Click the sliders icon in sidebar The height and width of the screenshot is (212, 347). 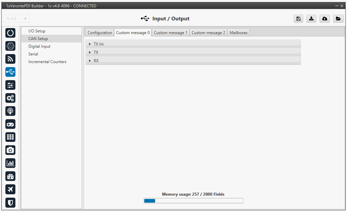(10, 85)
